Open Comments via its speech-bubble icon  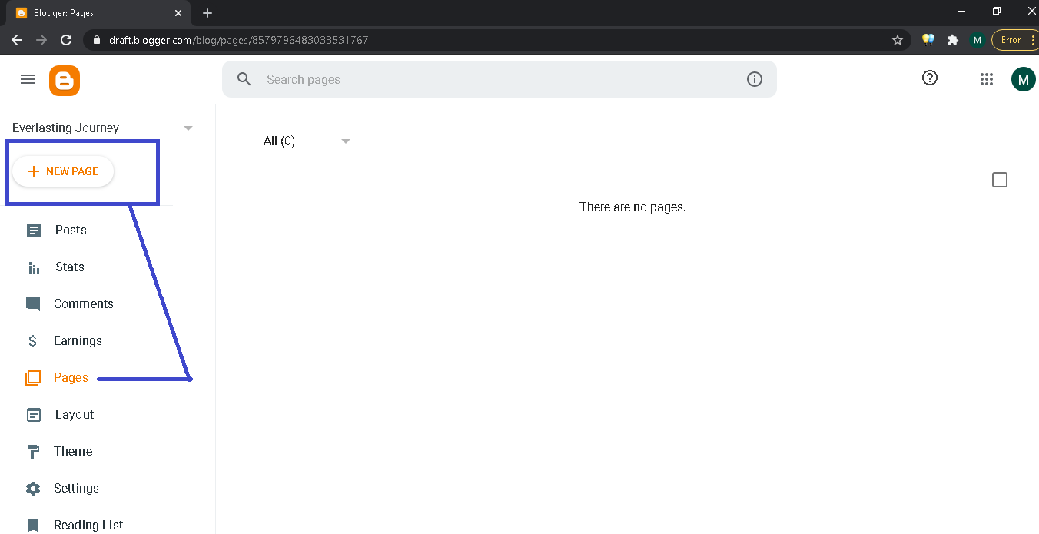pos(33,303)
